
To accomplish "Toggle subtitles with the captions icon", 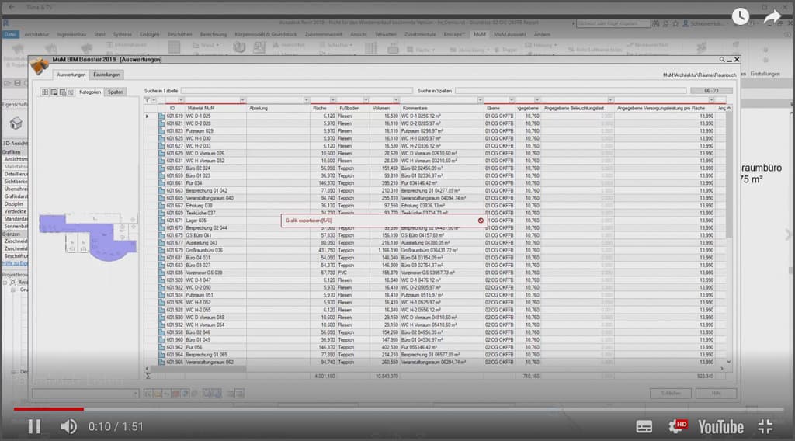I will pos(644,425).
